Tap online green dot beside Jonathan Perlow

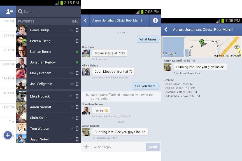tap(77, 62)
